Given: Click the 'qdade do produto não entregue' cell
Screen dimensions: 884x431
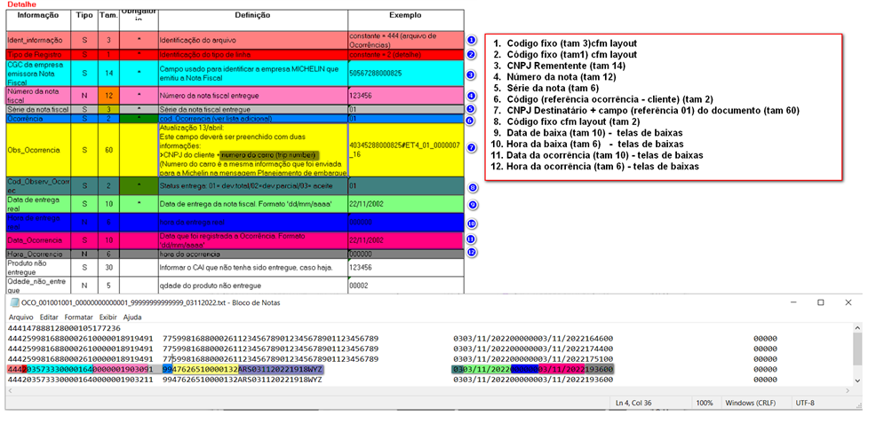Looking at the screenshot, I should click(252, 286).
